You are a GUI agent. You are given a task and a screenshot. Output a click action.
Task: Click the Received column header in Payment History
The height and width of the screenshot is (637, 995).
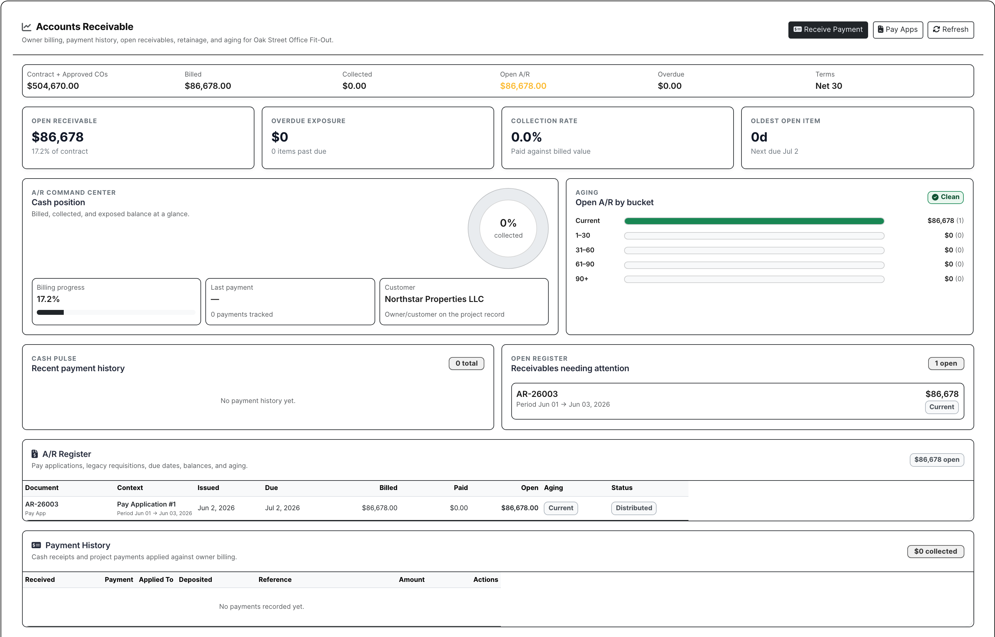(40, 579)
